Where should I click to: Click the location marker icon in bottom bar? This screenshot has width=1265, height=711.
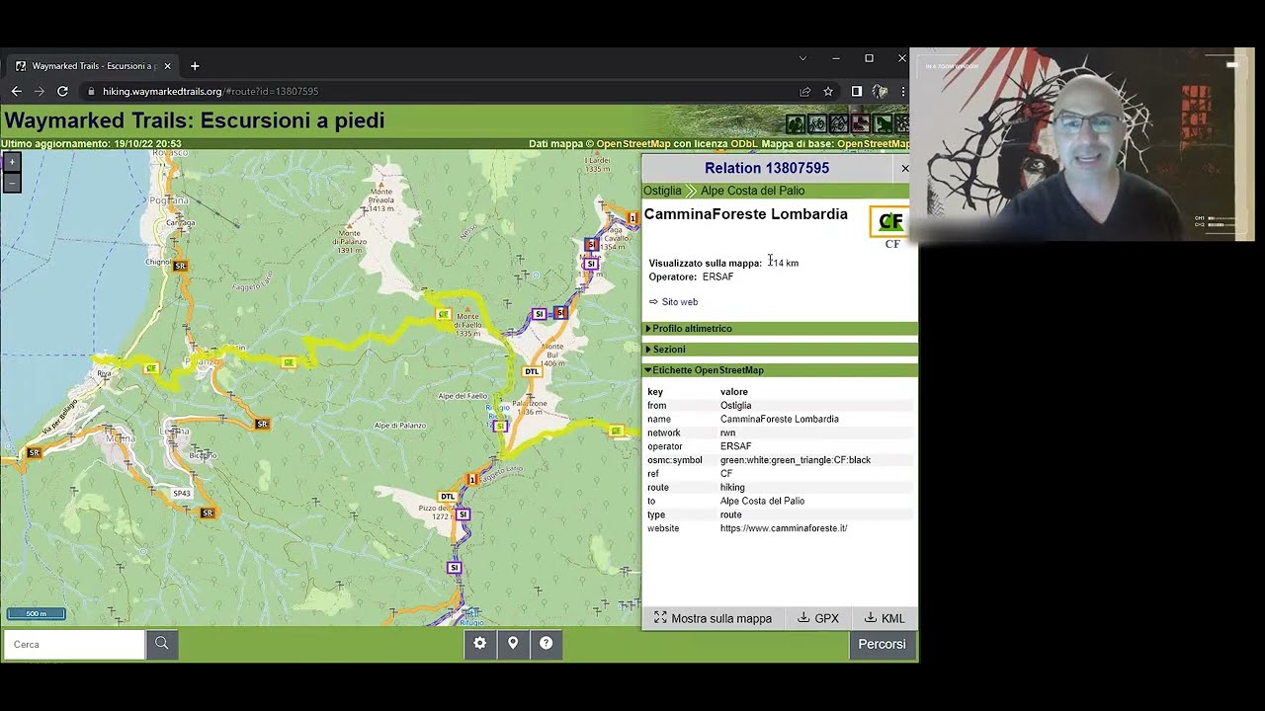coord(513,643)
